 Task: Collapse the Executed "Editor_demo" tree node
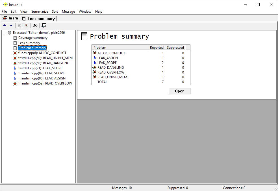point(4,33)
